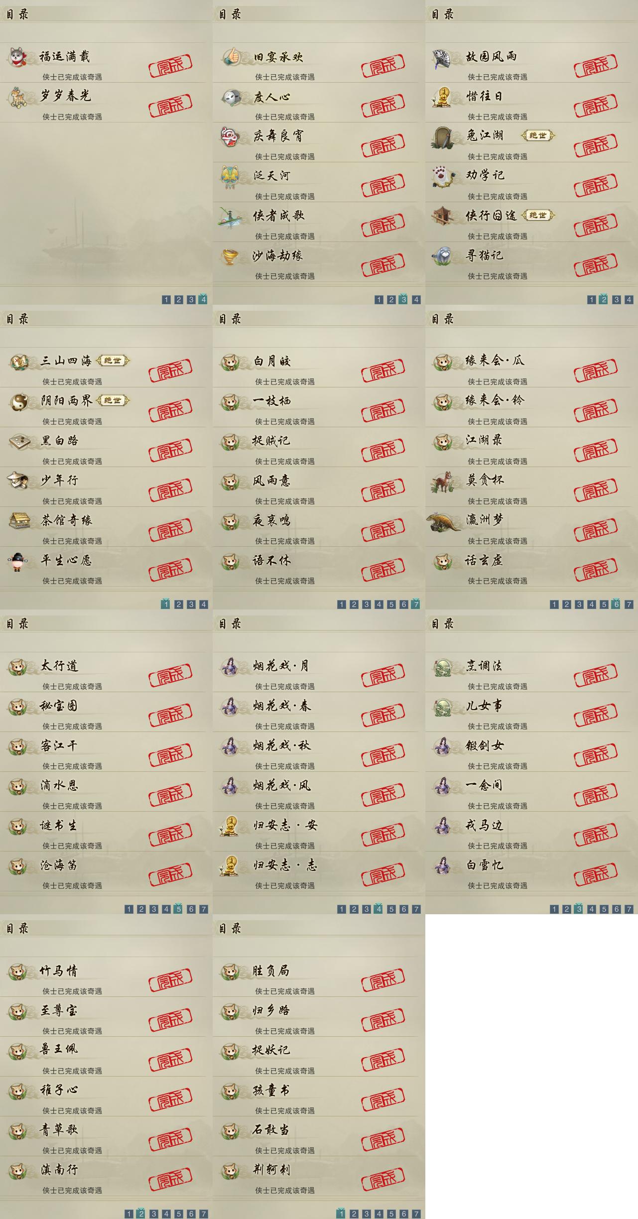Click the husky dog icon beside 福运满载
Image resolution: width=638 pixels, height=1219 pixels.
(18, 57)
